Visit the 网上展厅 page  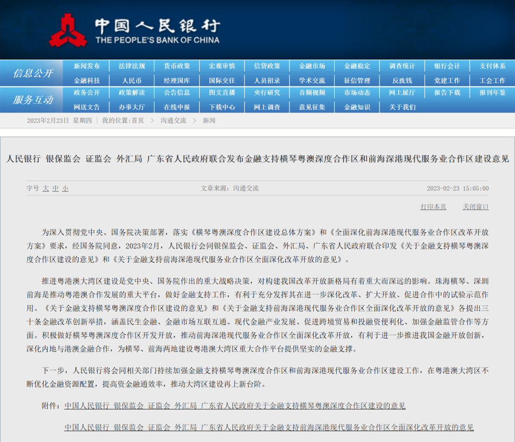402,93
